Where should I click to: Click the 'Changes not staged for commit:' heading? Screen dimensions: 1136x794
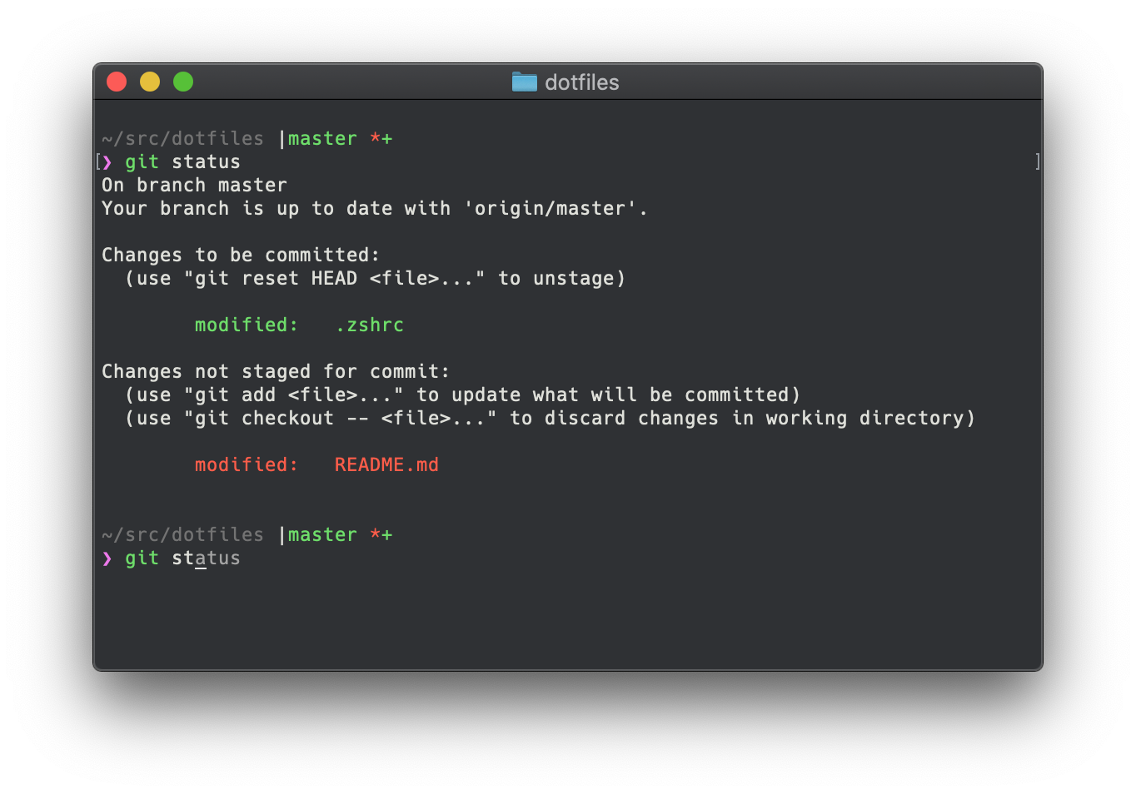tap(276, 371)
